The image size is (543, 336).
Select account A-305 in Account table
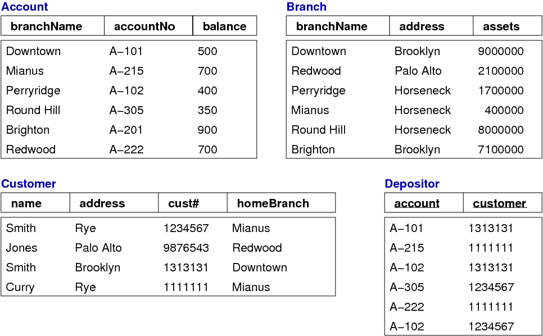[x=126, y=110]
